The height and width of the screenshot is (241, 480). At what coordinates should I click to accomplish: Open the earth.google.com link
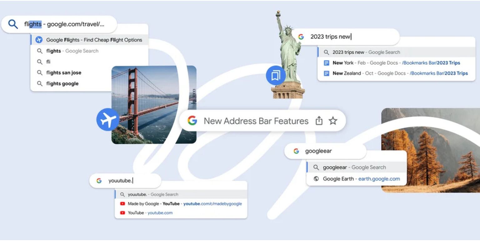tap(379, 179)
